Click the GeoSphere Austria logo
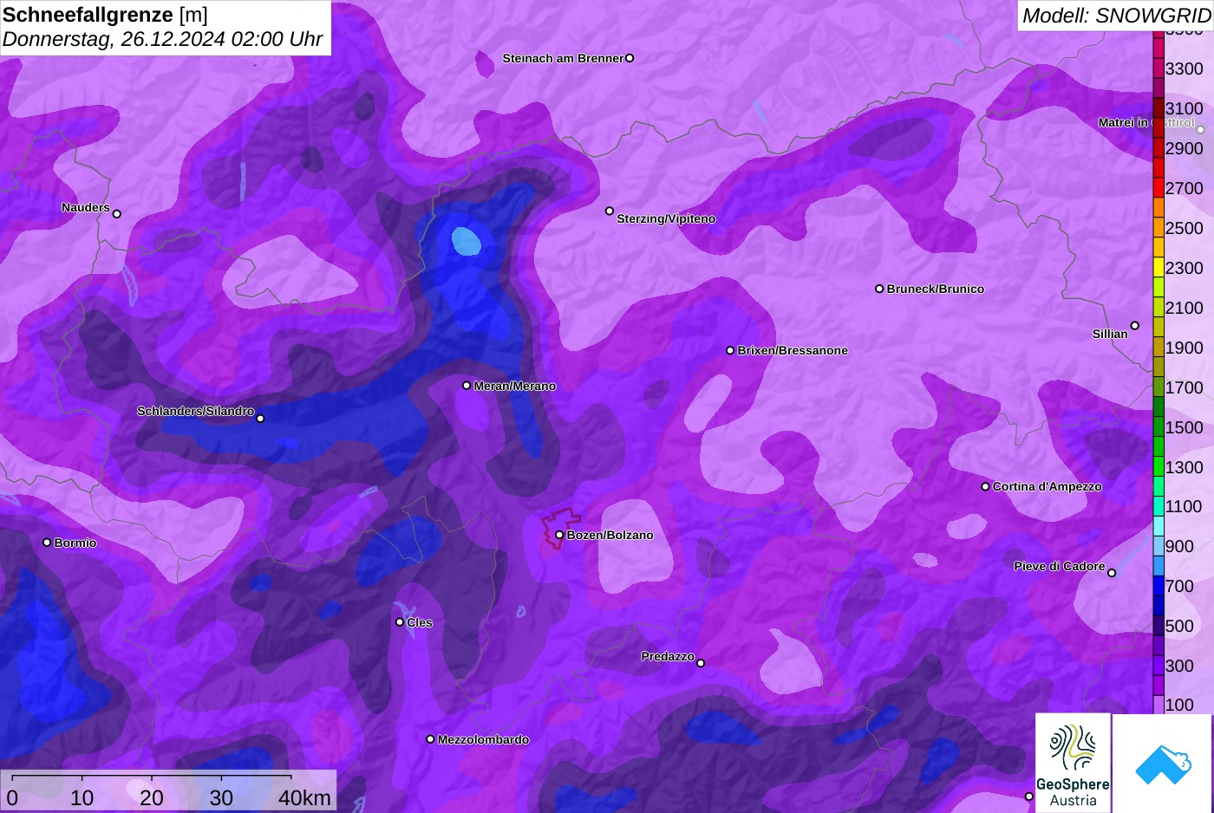Viewport: 1214px width, 813px height. click(x=1073, y=763)
